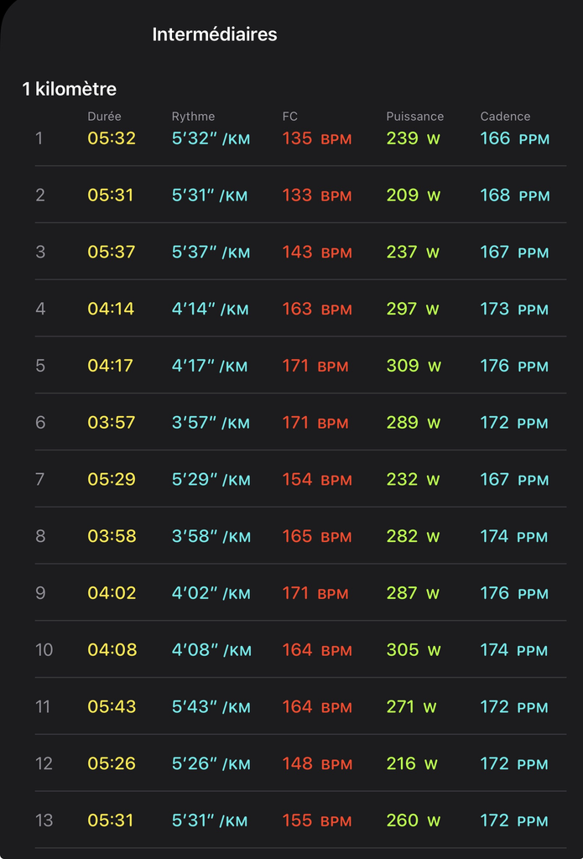This screenshot has height=859, width=583.
Task: Click the Intermédiaires heading
Action: [215, 34]
